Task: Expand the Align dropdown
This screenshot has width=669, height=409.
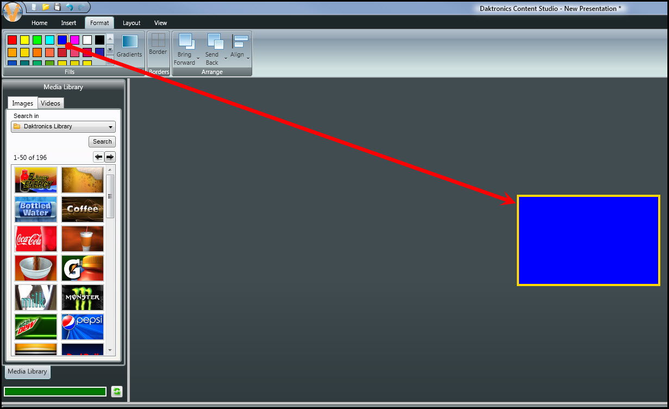Action: pos(248,58)
